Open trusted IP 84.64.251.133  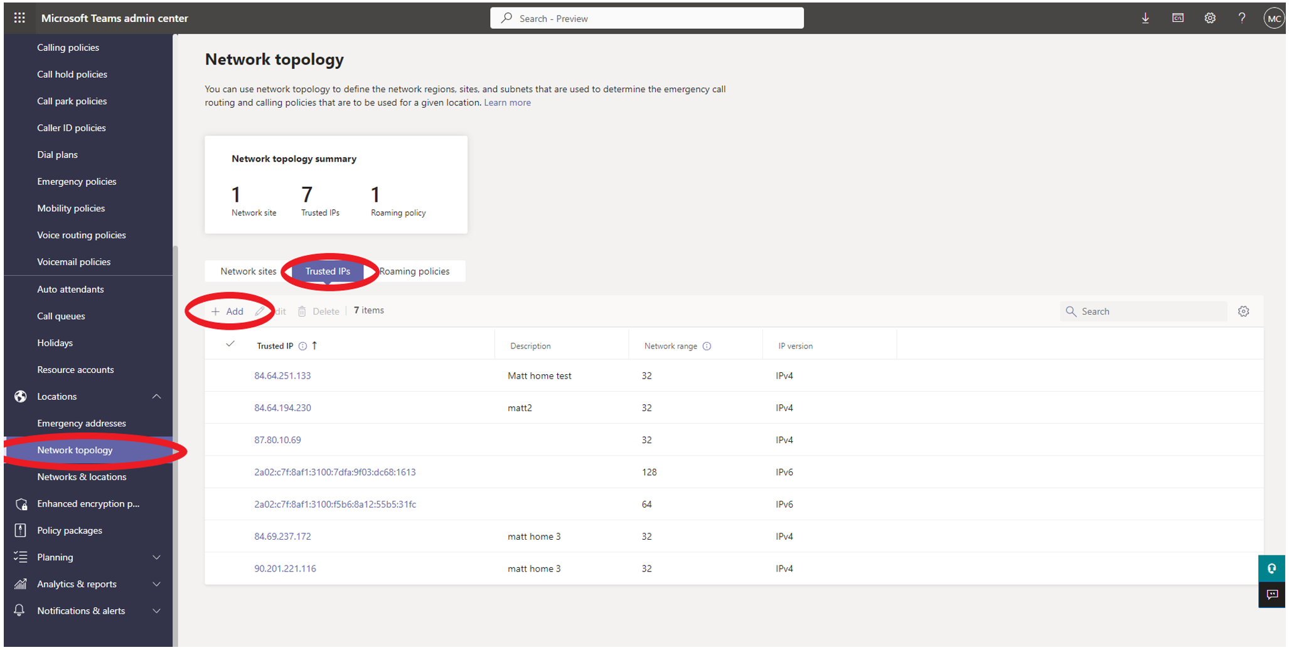pos(282,376)
